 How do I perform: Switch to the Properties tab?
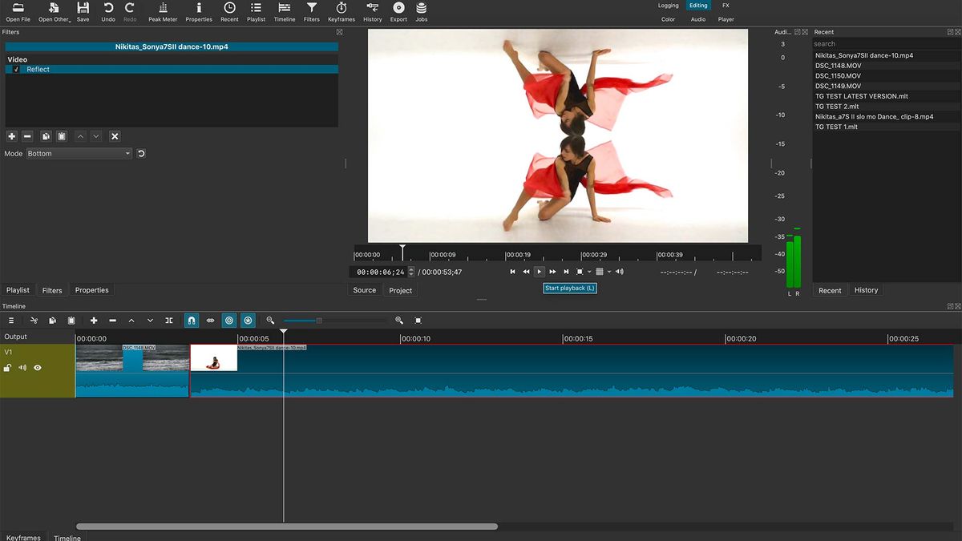(x=91, y=290)
